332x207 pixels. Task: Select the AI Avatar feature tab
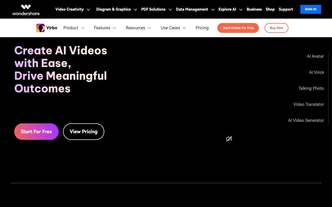point(315,56)
